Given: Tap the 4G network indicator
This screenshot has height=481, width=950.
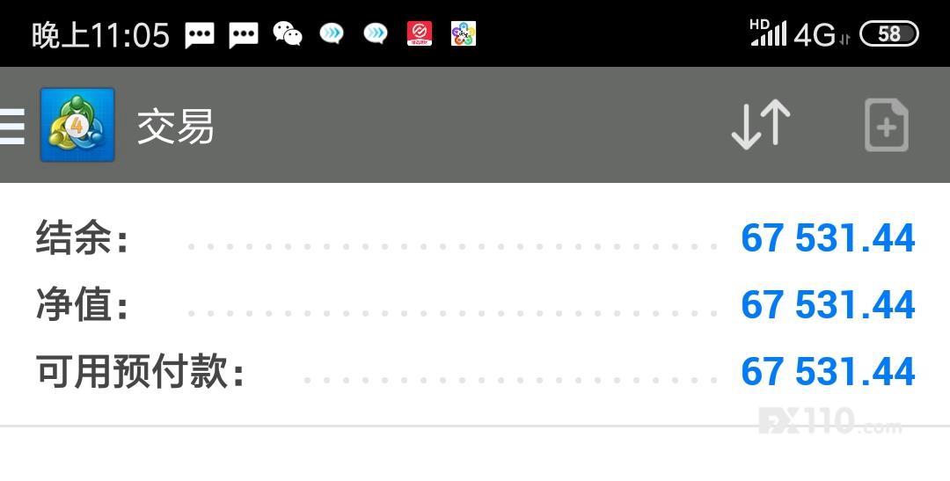Looking at the screenshot, I should (x=815, y=35).
